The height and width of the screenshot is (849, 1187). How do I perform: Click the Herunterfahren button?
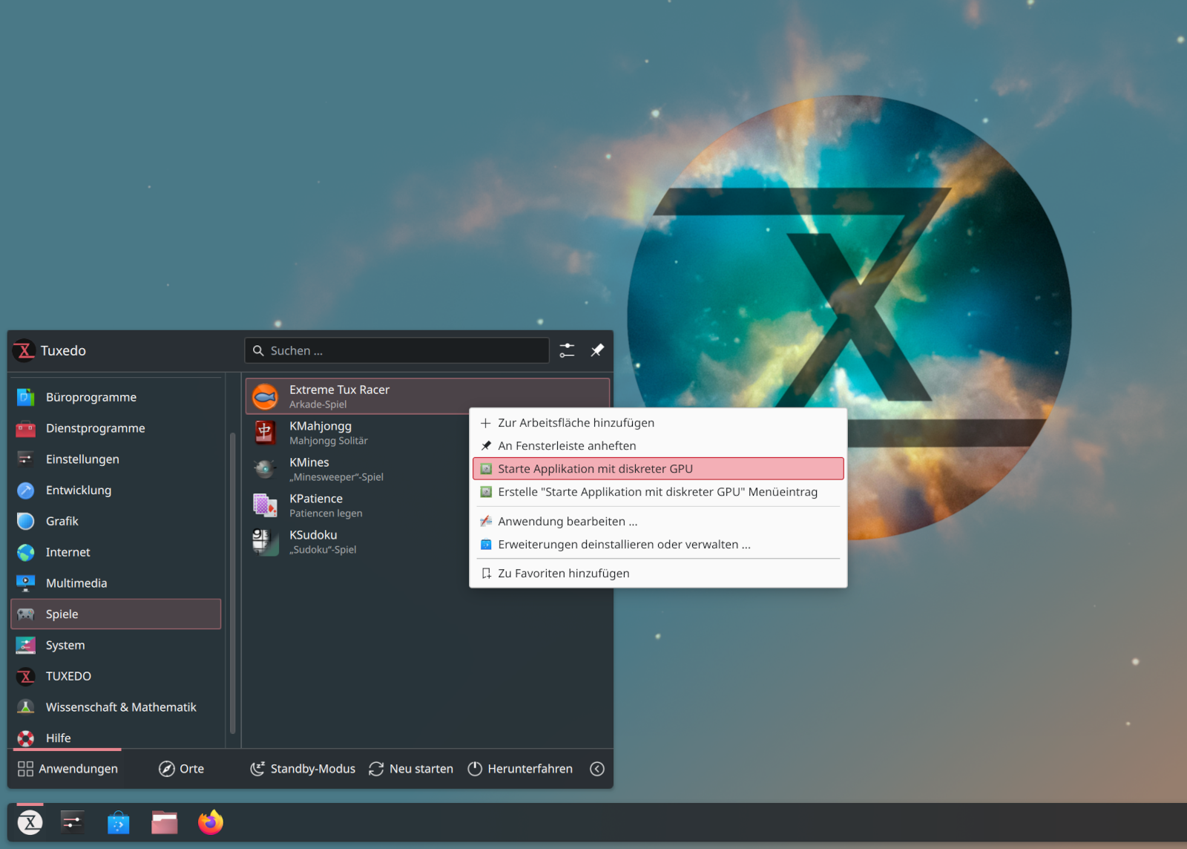coord(520,769)
